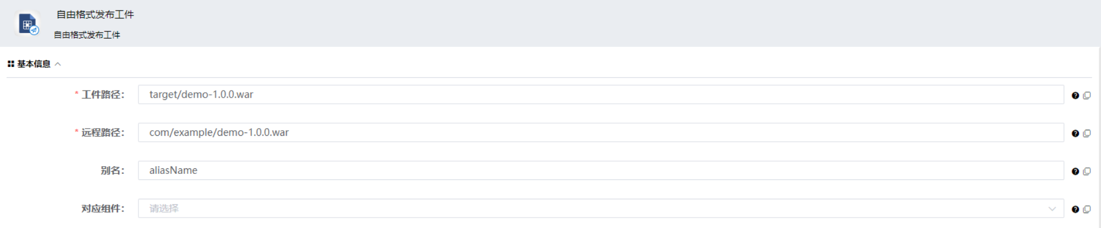This screenshot has width=1101, height=228.
Task: Open the 对应组件 dropdown arrow
Action: (1052, 209)
